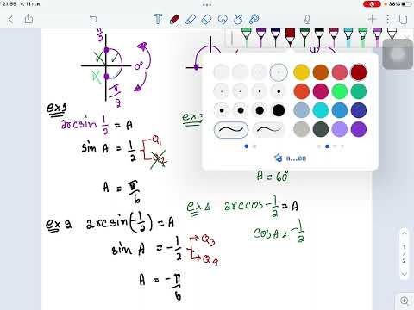The width and height of the screenshot is (414, 310).
Task: Select the Eraser tool
Action: [x=206, y=19]
